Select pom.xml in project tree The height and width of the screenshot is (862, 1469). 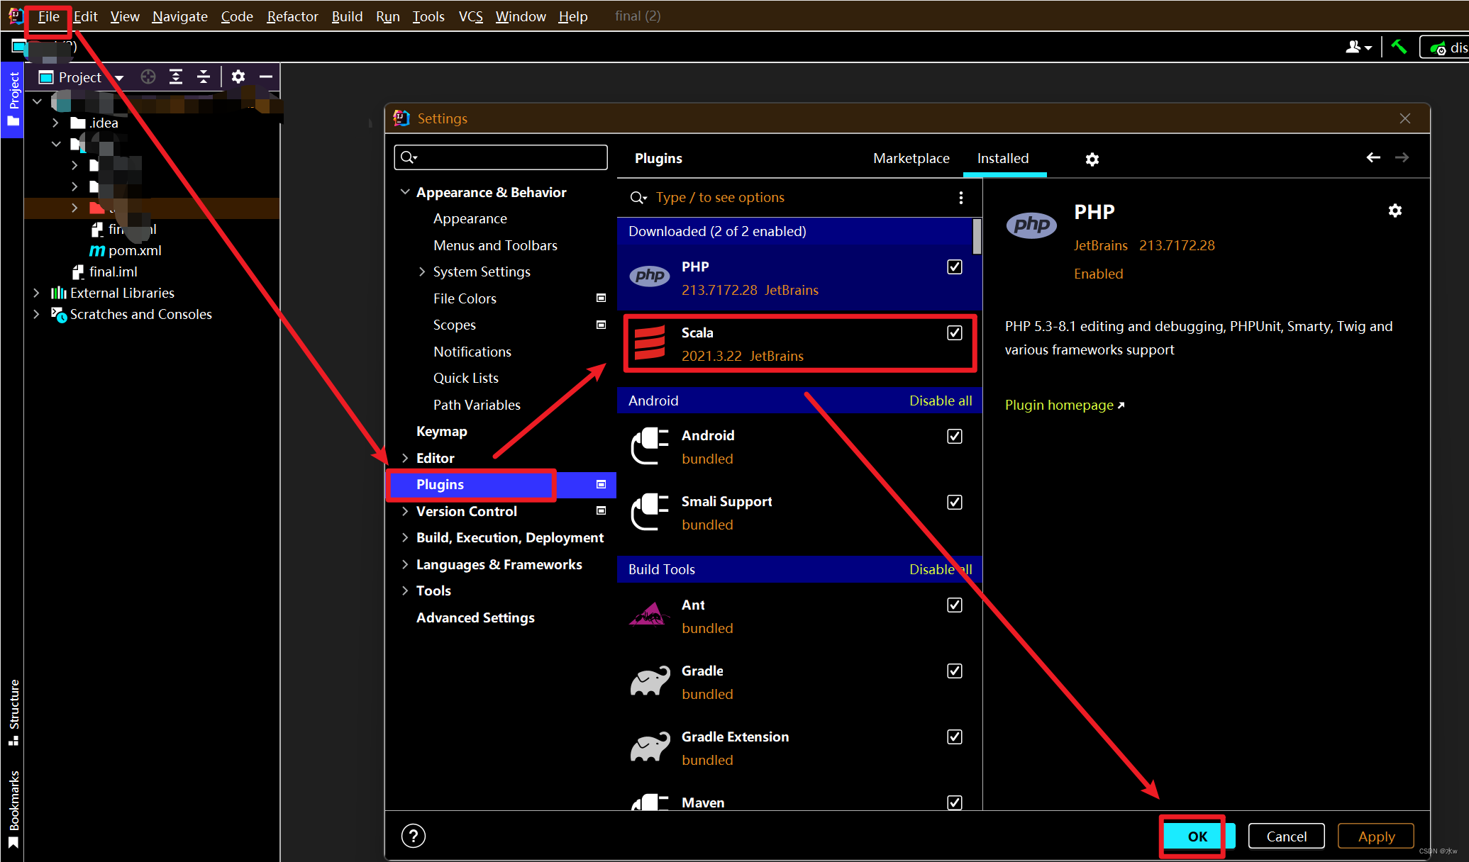pos(135,250)
